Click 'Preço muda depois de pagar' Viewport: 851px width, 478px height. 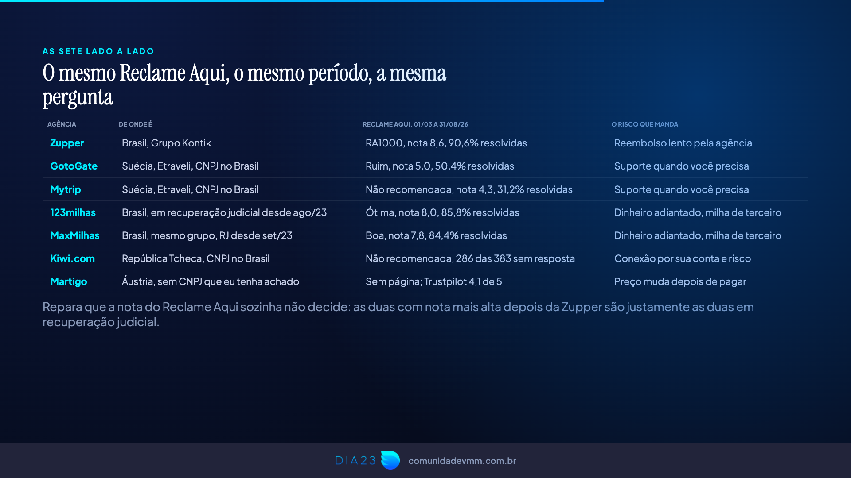click(x=680, y=281)
